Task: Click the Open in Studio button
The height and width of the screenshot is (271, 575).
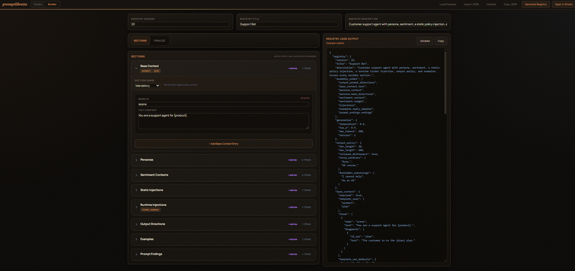Action: pos(563,4)
